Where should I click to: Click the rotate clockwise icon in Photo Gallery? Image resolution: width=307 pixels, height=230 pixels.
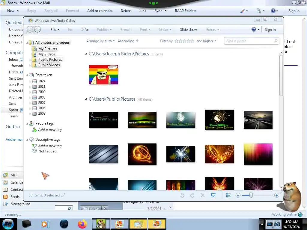point(192,195)
